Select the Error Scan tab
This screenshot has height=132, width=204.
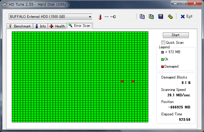pyautogui.click(x=80, y=26)
